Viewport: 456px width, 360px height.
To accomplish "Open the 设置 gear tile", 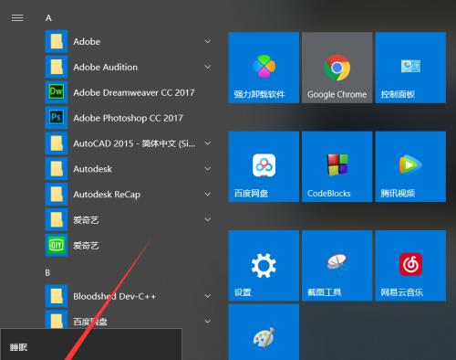I will (264, 266).
